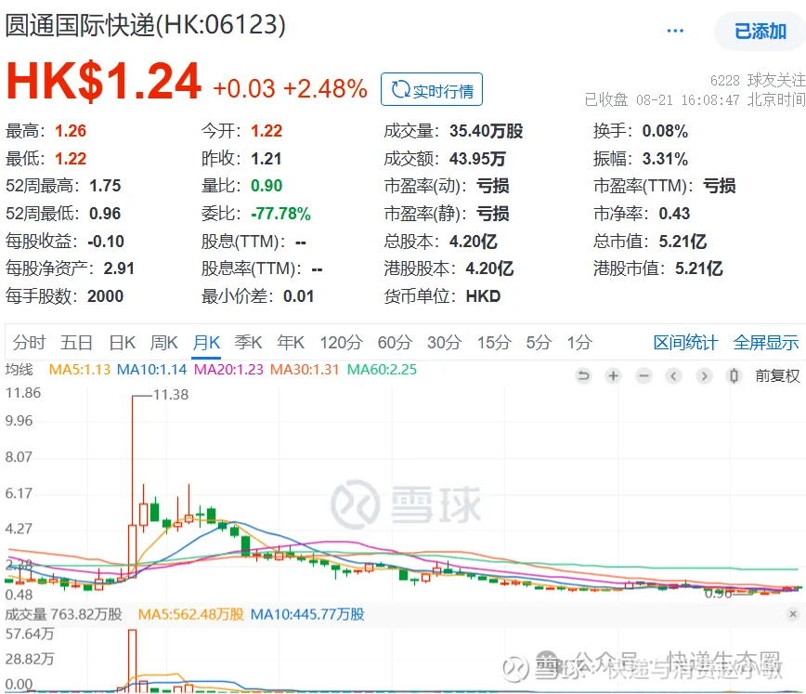
Task: Open the 季K chart tab
Action: tap(248, 343)
